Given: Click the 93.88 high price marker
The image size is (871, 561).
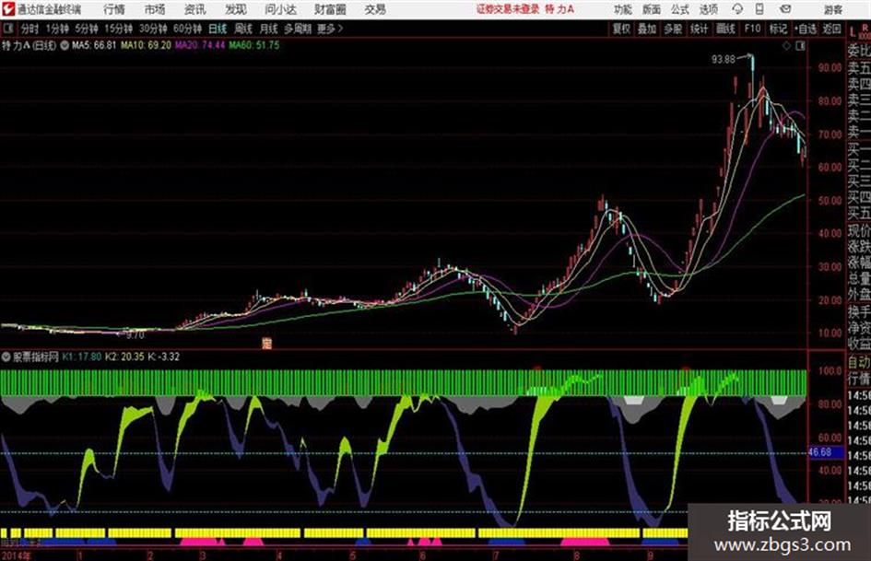Looking at the screenshot, I should point(724,59).
